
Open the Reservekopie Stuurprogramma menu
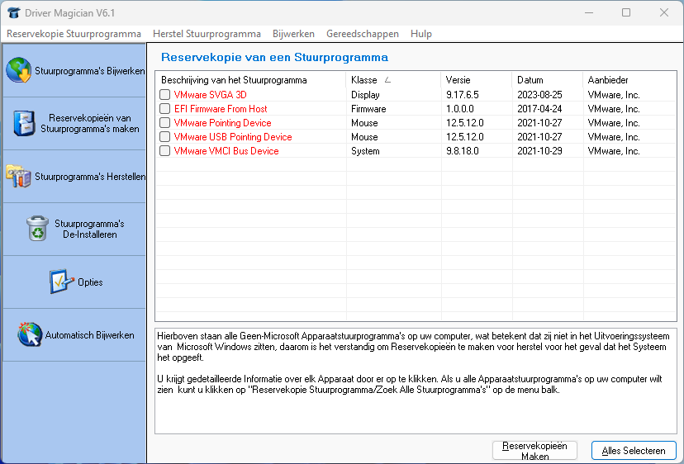(74, 34)
